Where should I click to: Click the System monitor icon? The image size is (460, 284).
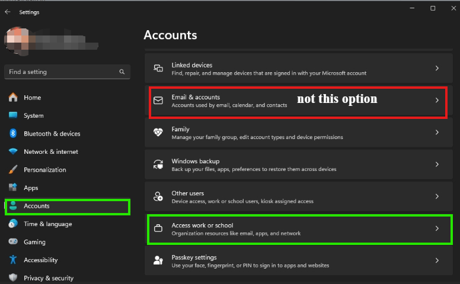click(x=13, y=115)
